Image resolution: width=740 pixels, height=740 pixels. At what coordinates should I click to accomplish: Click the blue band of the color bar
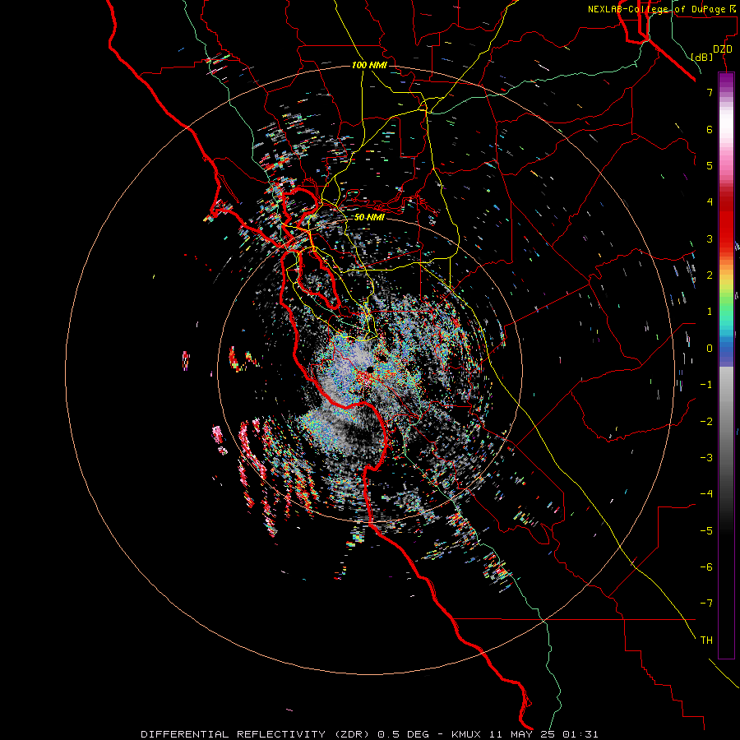tap(726, 349)
